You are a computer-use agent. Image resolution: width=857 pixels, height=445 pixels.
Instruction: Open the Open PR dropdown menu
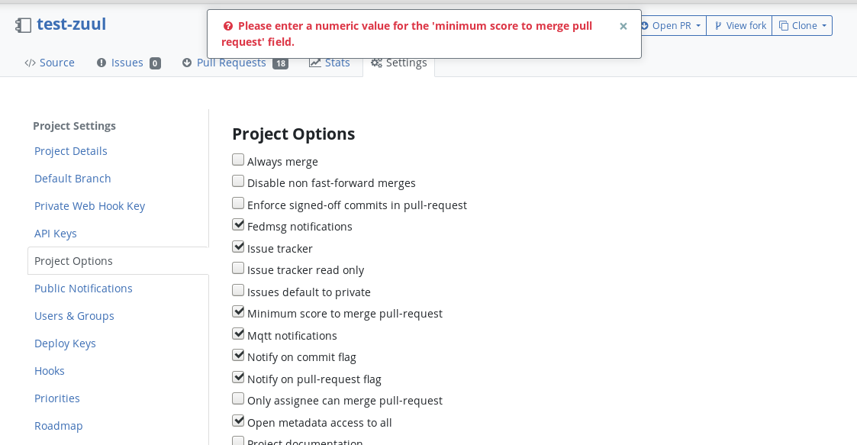point(672,26)
